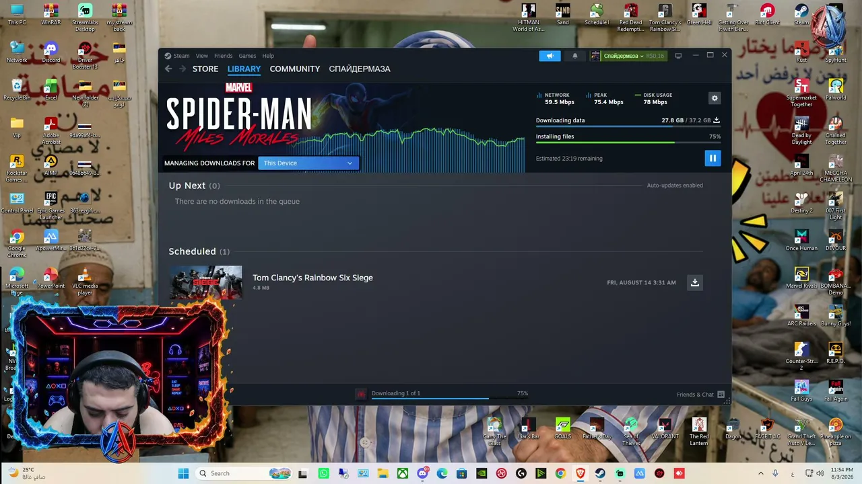The height and width of the screenshot is (484, 862).
Task: Download Rainbow Six Siege update now
Action: pyautogui.click(x=694, y=282)
